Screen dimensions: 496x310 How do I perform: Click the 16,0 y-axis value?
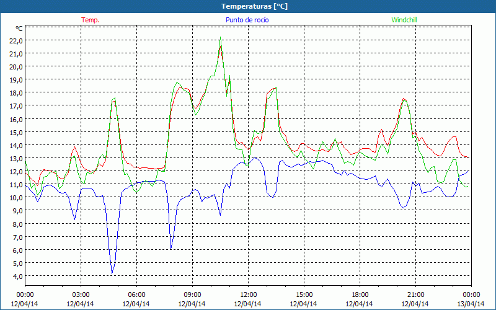[16, 119]
